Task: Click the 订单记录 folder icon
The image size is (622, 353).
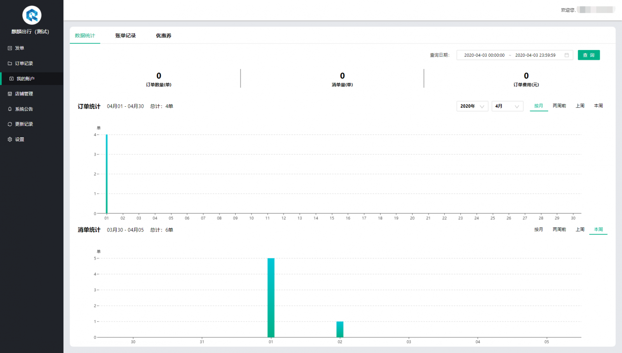Action: 10,63
